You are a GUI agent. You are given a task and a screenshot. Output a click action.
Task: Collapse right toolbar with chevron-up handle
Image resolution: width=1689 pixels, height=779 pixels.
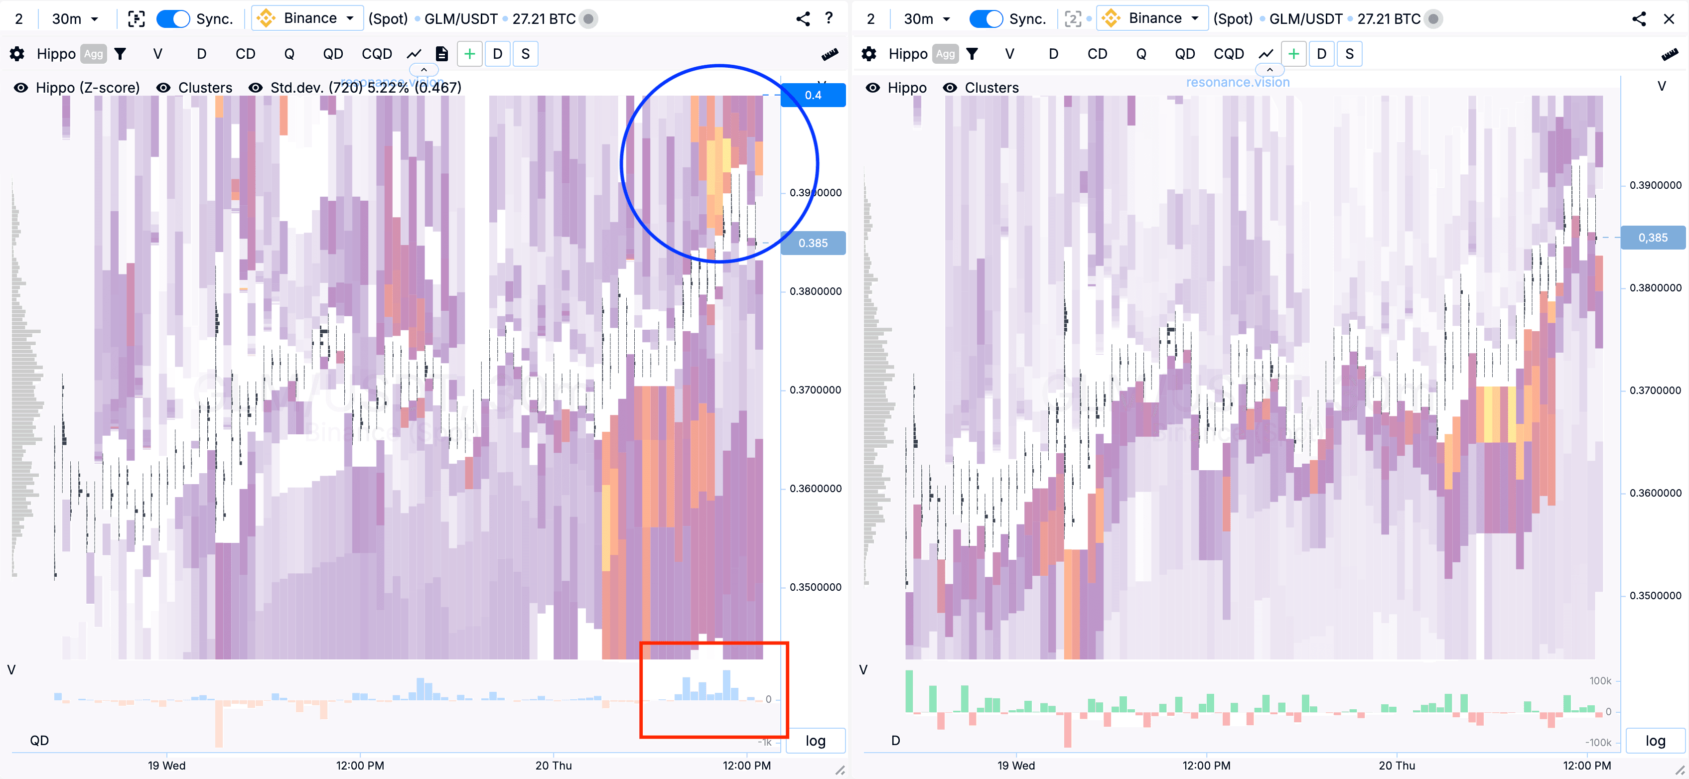click(x=1269, y=70)
